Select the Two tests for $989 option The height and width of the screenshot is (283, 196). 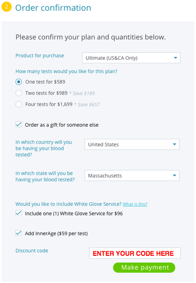click(x=19, y=93)
